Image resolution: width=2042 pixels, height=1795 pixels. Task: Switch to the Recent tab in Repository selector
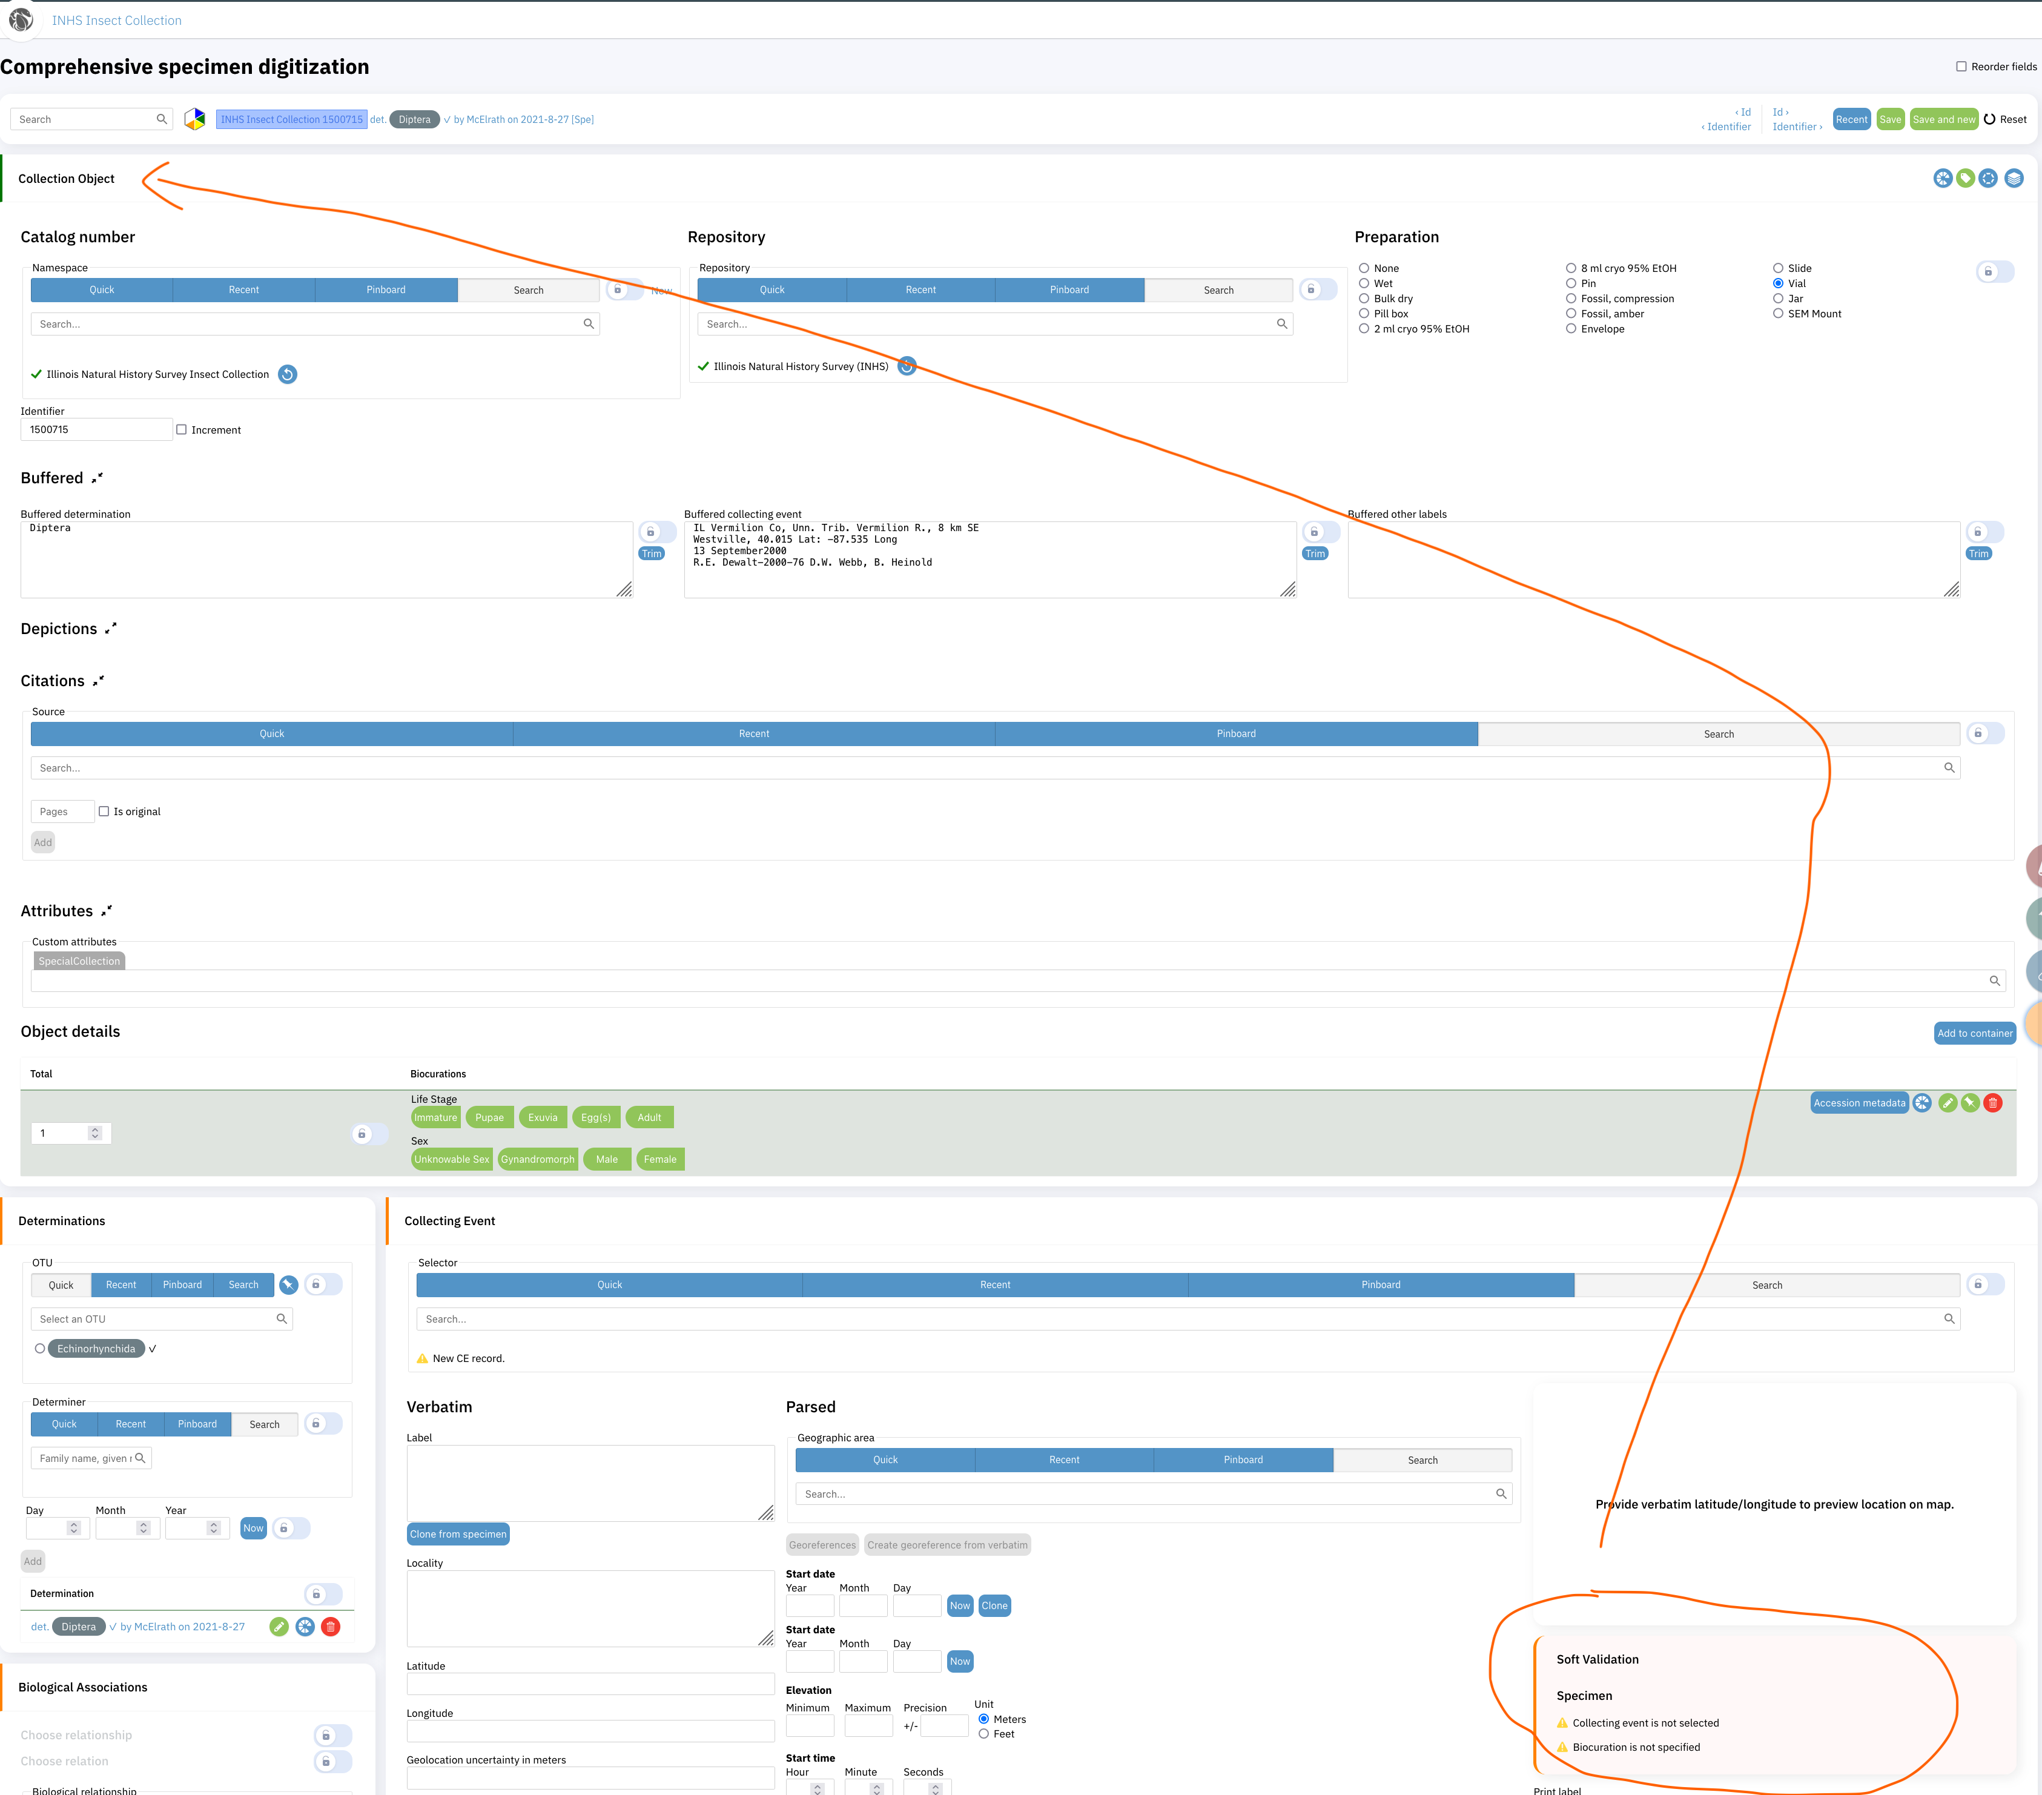[x=920, y=289]
